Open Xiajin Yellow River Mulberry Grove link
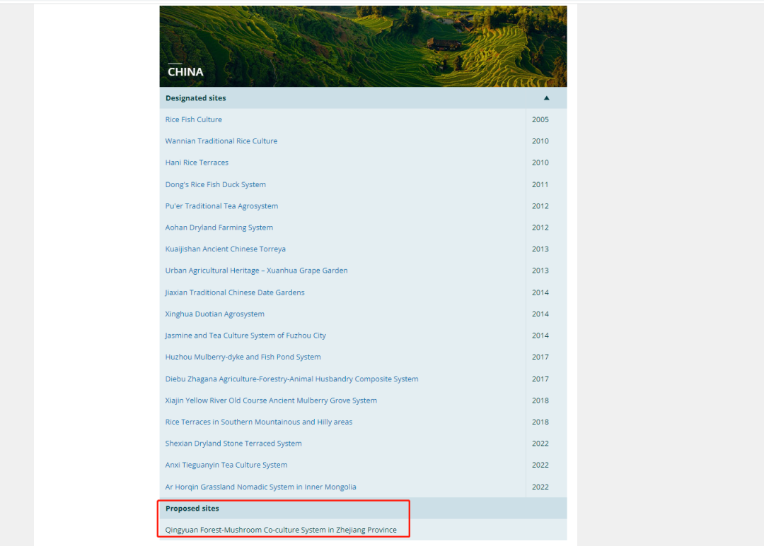The image size is (764, 546). tap(271, 400)
